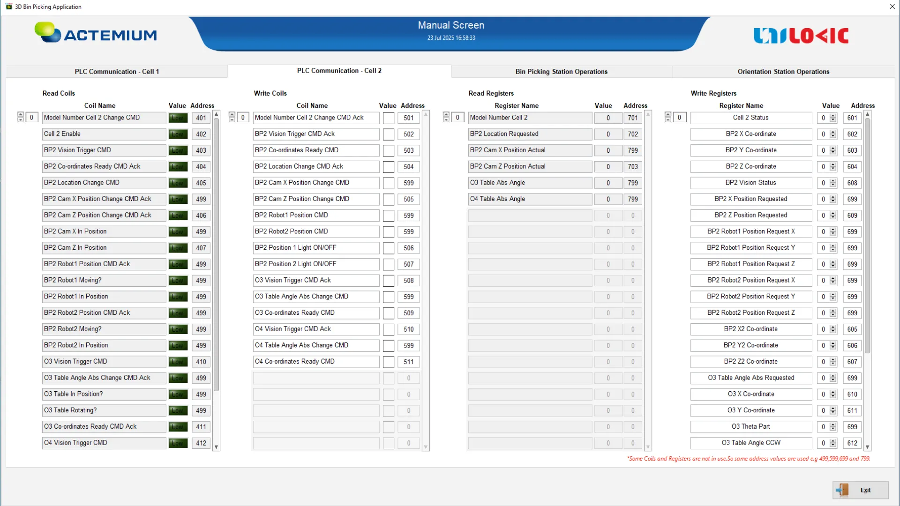Click the Low indicator for BP2 Vision Trigger CMD
Image resolution: width=900 pixels, height=506 pixels.
click(x=178, y=150)
